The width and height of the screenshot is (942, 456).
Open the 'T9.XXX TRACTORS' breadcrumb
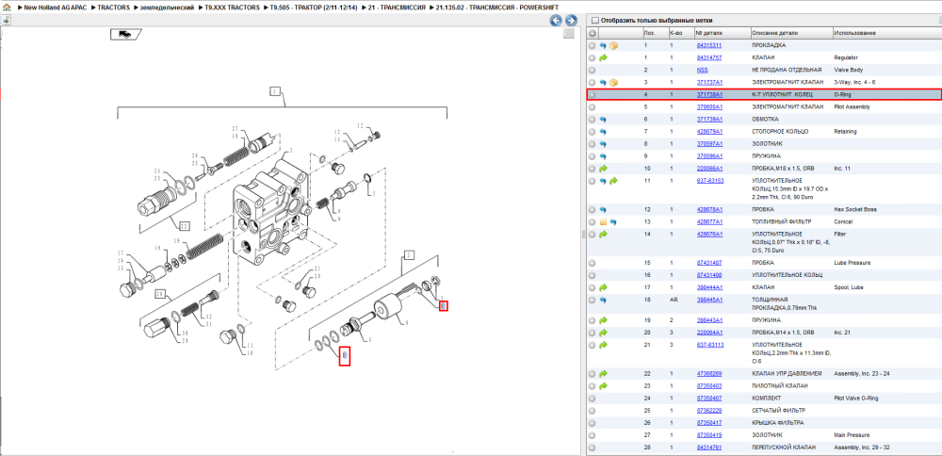pyautogui.click(x=233, y=7)
